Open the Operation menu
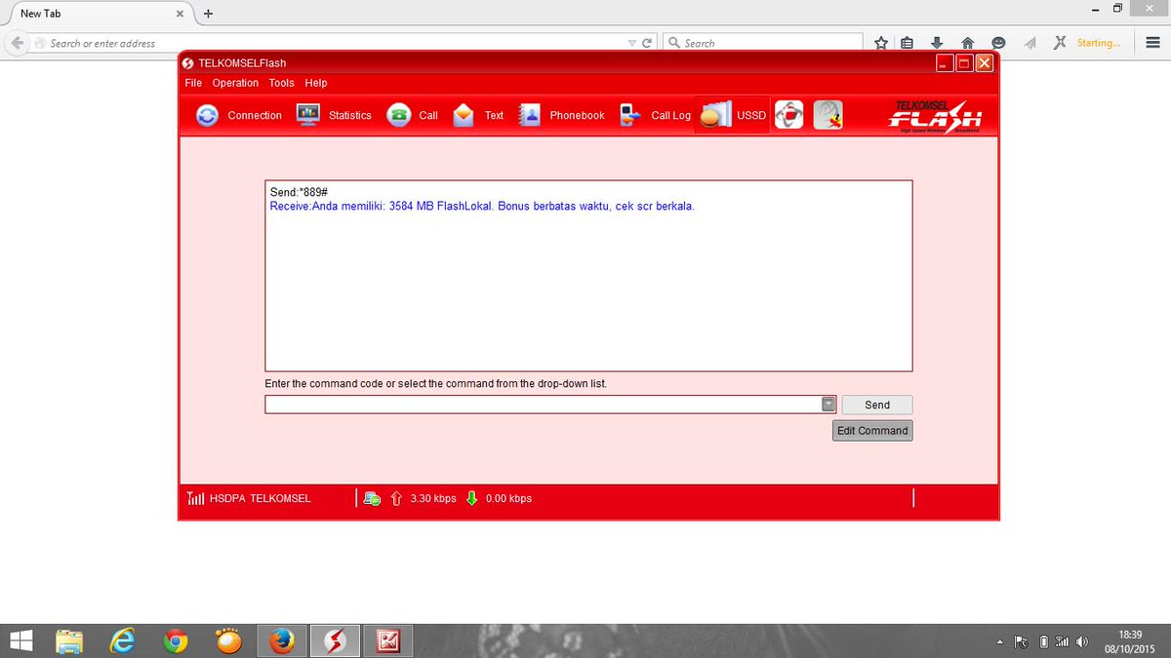Screen dimensions: 1171x658 (235, 83)
